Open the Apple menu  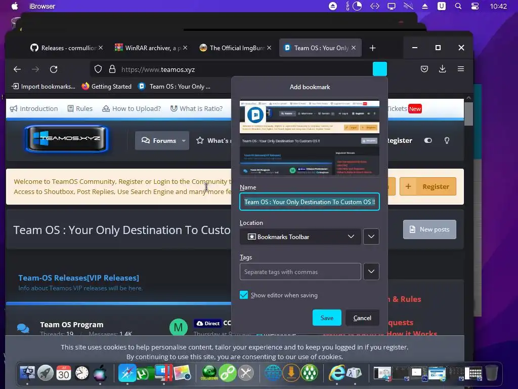pyautogui.click(x=15, y=6)
